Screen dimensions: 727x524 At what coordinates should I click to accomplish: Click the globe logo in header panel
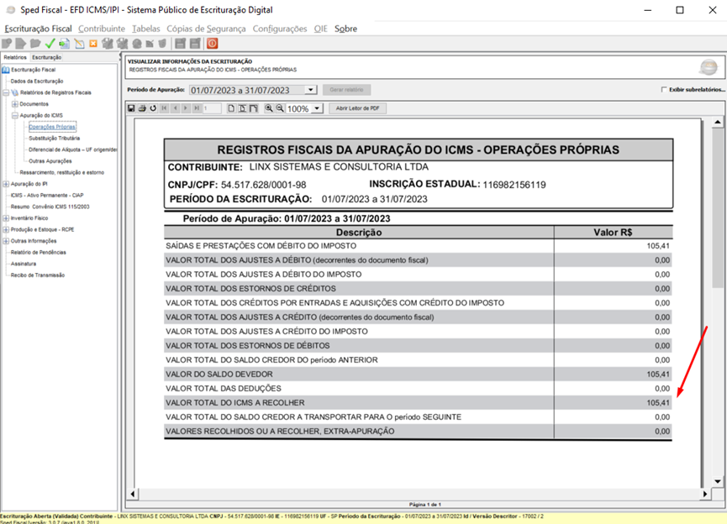pyautogui.click(x=709, y=68)
